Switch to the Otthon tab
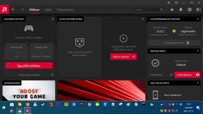This screenshot has height=114, width=203. (x=34, y=10)
